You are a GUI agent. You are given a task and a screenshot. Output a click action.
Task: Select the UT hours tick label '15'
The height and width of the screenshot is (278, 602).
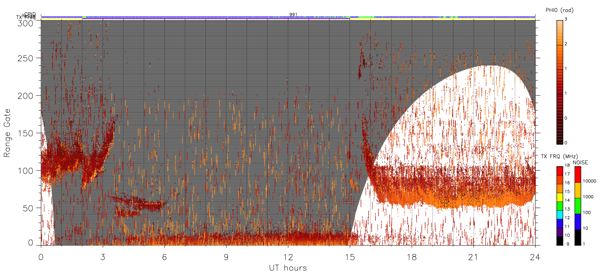[350, 256]
